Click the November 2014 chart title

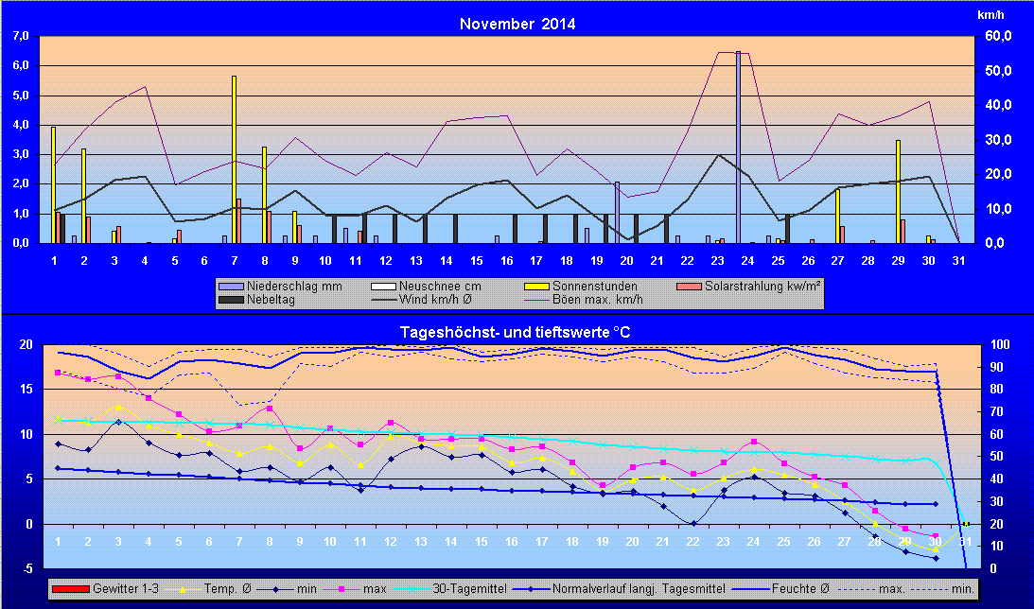point(517,24)
